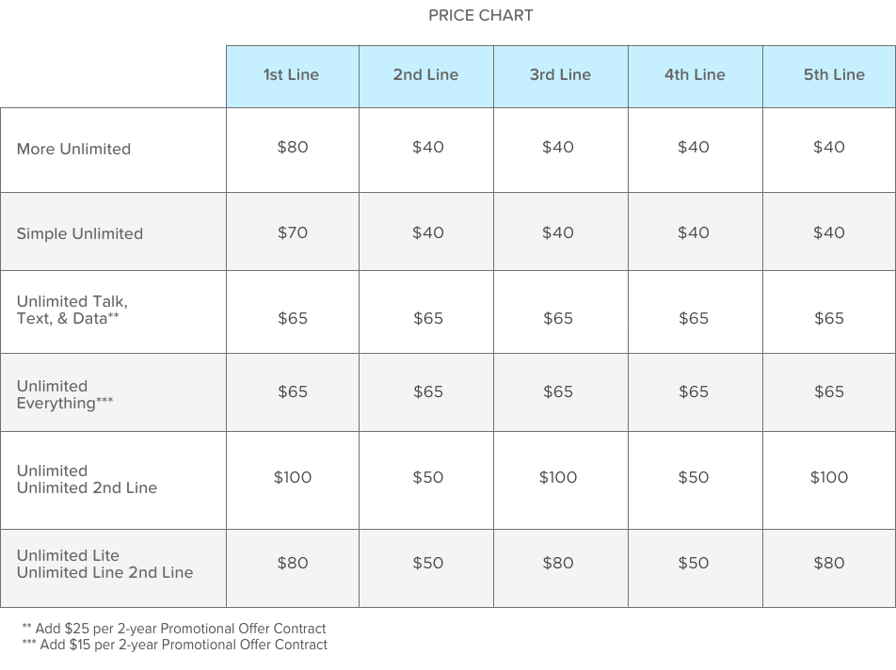Screen dimensions: 896x670
Task: Select the More Unlimited row label
Action: [73, 149]
